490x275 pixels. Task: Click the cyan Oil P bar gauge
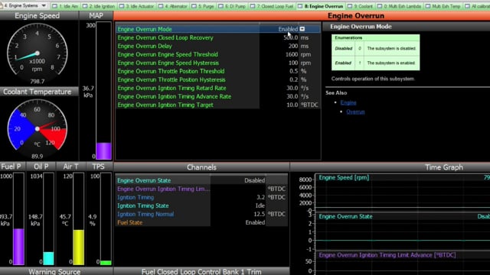[48, 219]
